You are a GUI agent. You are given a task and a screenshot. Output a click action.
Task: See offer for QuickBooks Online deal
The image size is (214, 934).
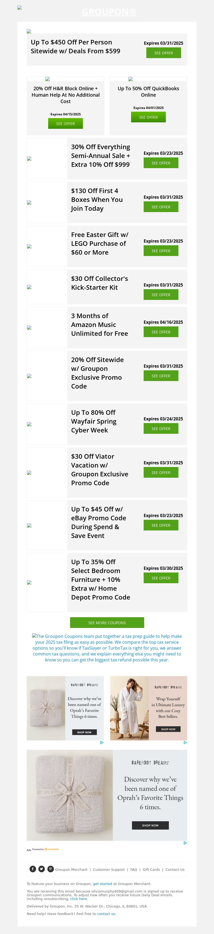point(148,117)
